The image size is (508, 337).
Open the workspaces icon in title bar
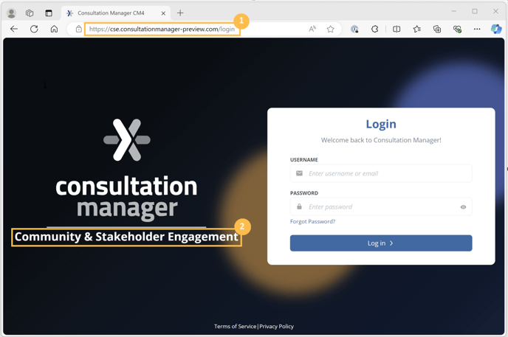30,13
